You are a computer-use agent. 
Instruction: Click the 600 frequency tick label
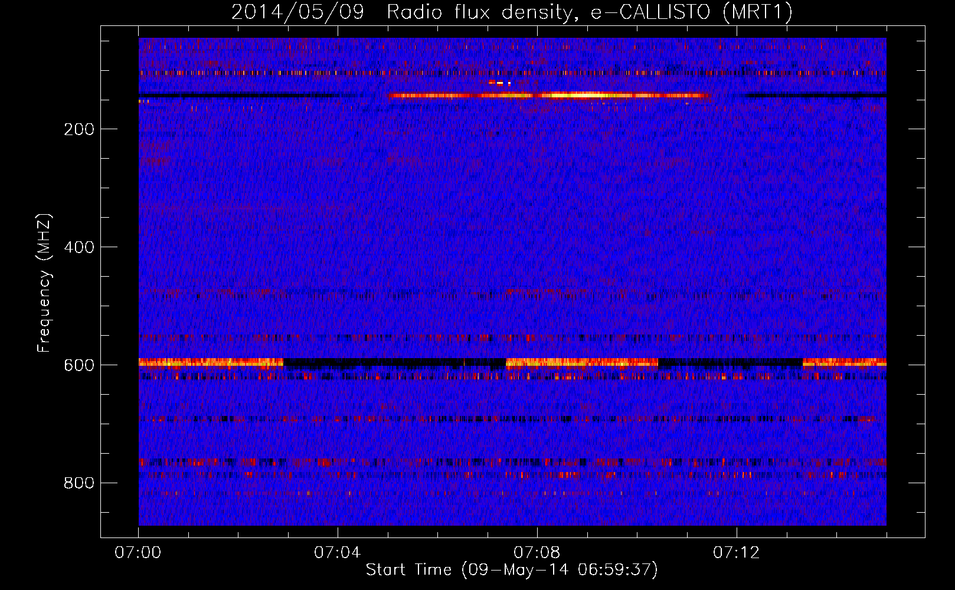pos(79,365)
